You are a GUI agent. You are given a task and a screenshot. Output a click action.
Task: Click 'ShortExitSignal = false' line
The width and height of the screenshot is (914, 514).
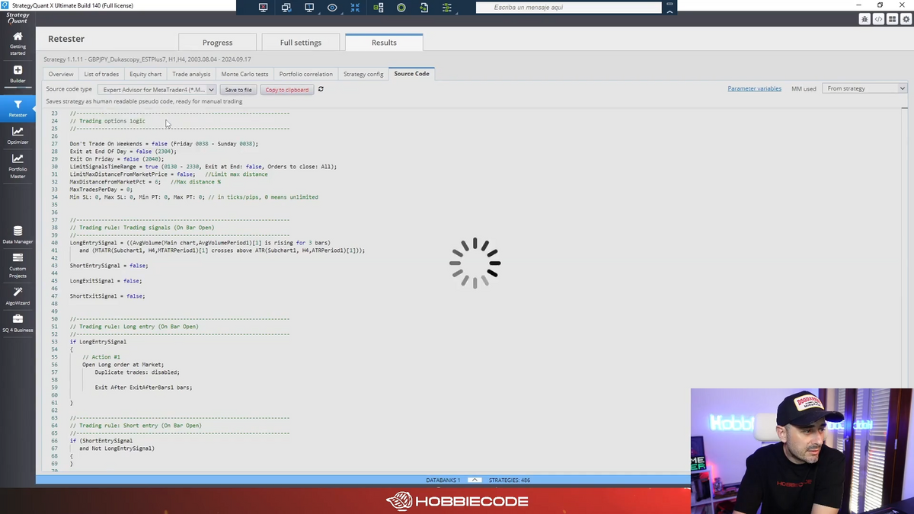tap(107, 296)
